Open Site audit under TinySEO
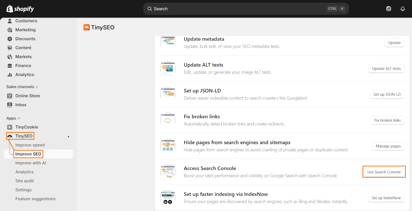This screenshot has width=412, height=211. click(x=24, y=180)
